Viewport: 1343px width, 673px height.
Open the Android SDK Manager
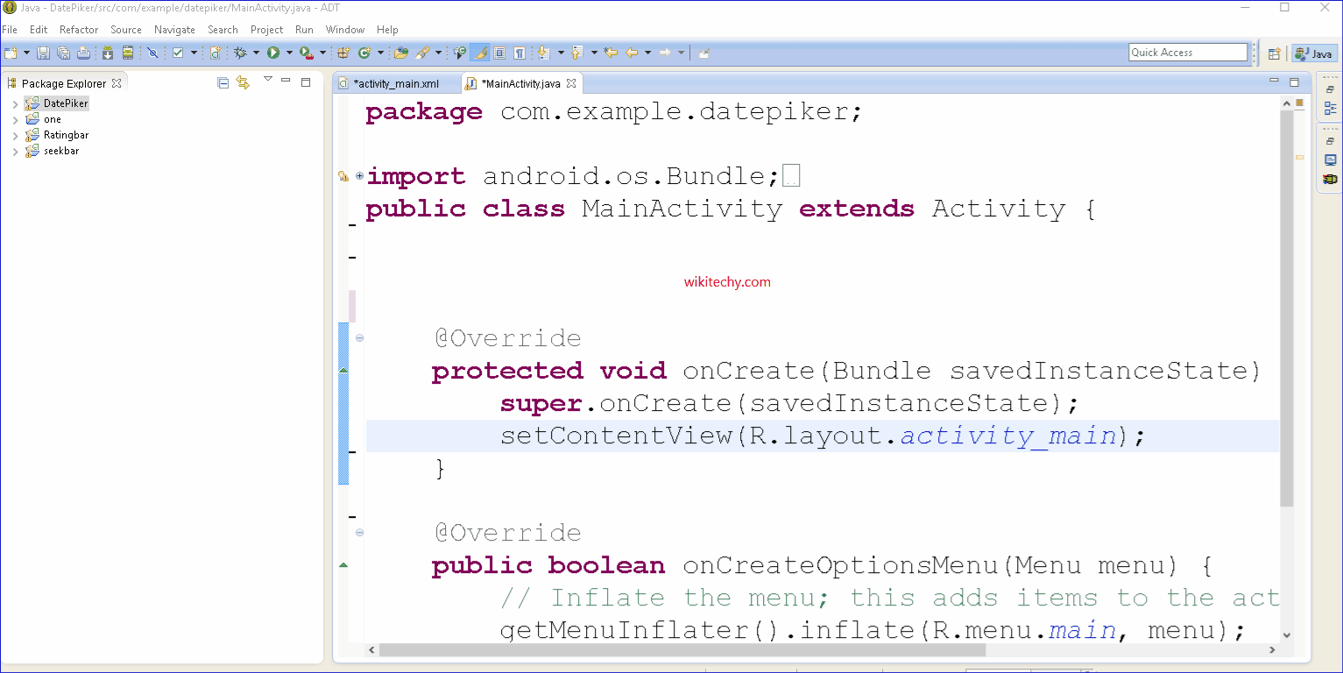pos(108,53)
